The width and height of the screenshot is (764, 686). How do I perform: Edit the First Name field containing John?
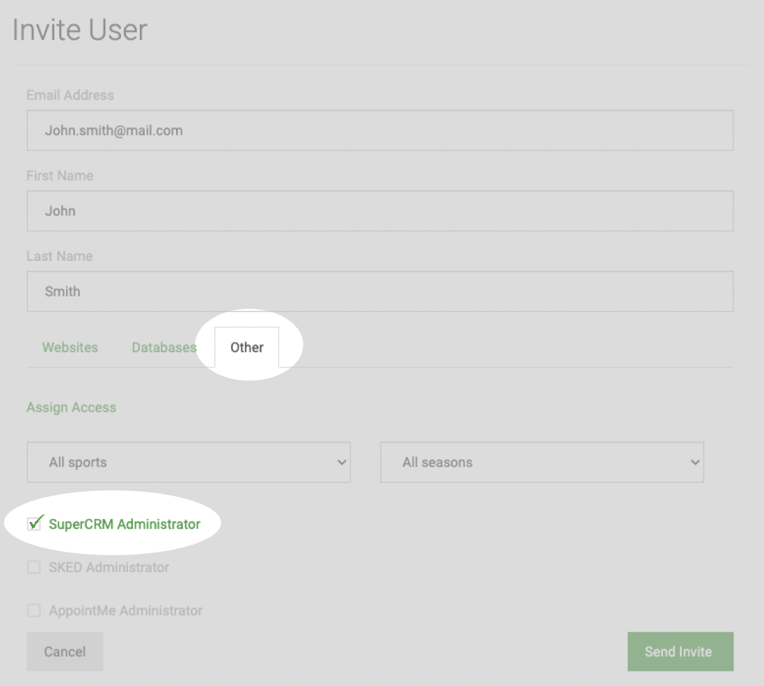[380, 211]
